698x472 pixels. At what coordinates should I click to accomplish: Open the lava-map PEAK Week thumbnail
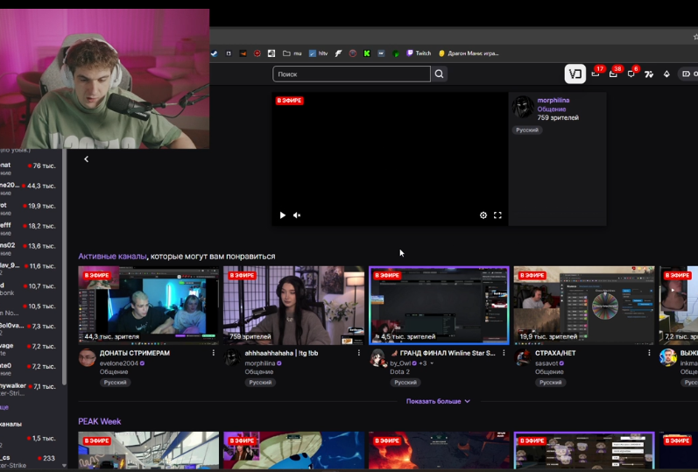(439, 450)
